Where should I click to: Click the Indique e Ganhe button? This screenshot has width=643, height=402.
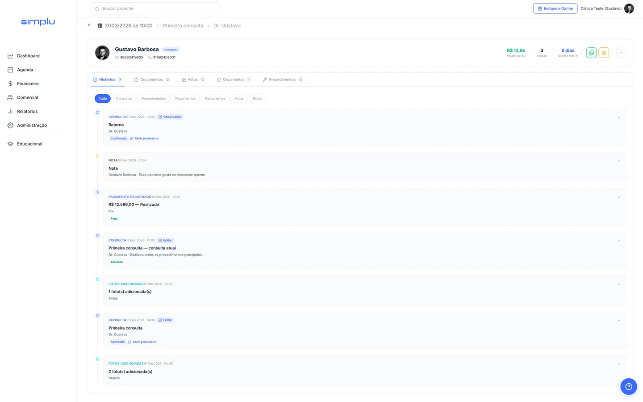point(555,8)
